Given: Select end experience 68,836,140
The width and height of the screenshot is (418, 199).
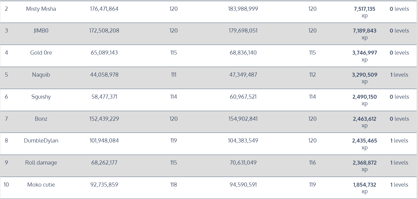Looking at the screenshot, I should tap(243, 53).
